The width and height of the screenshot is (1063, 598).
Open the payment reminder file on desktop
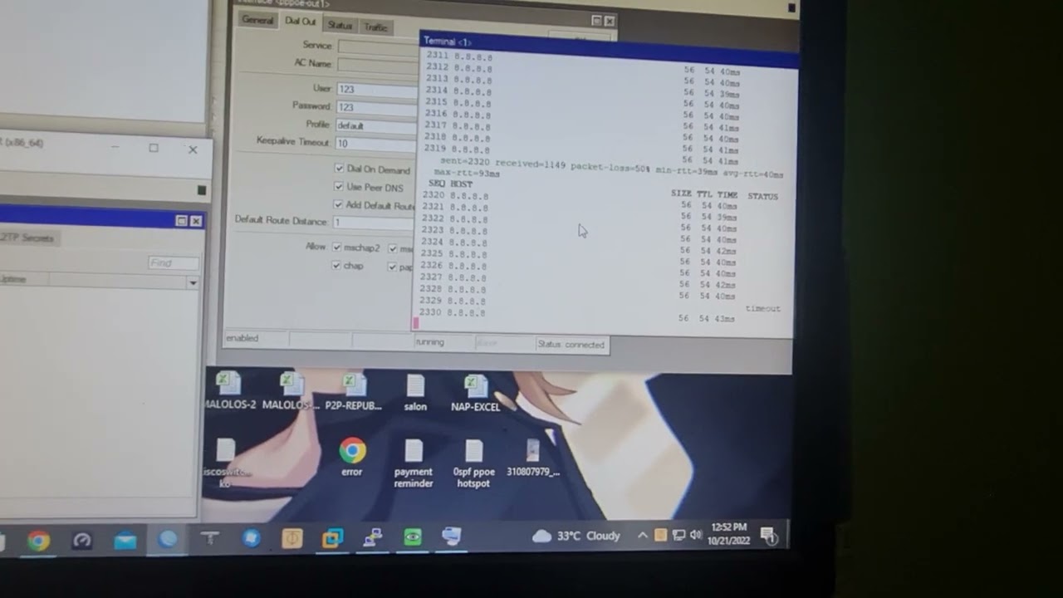(414, 463)
